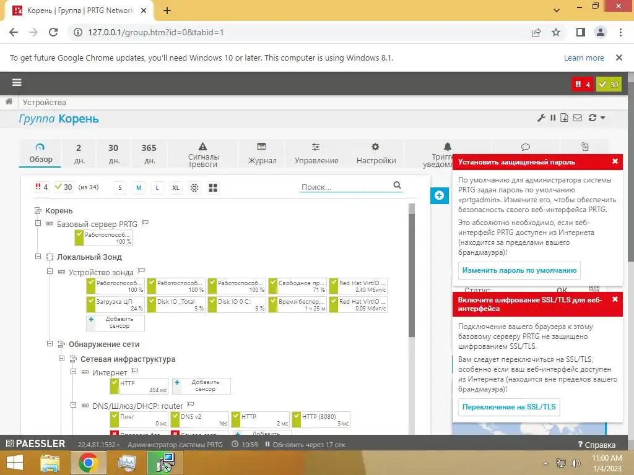Open the 2 дн. tab

click(79, 153)
